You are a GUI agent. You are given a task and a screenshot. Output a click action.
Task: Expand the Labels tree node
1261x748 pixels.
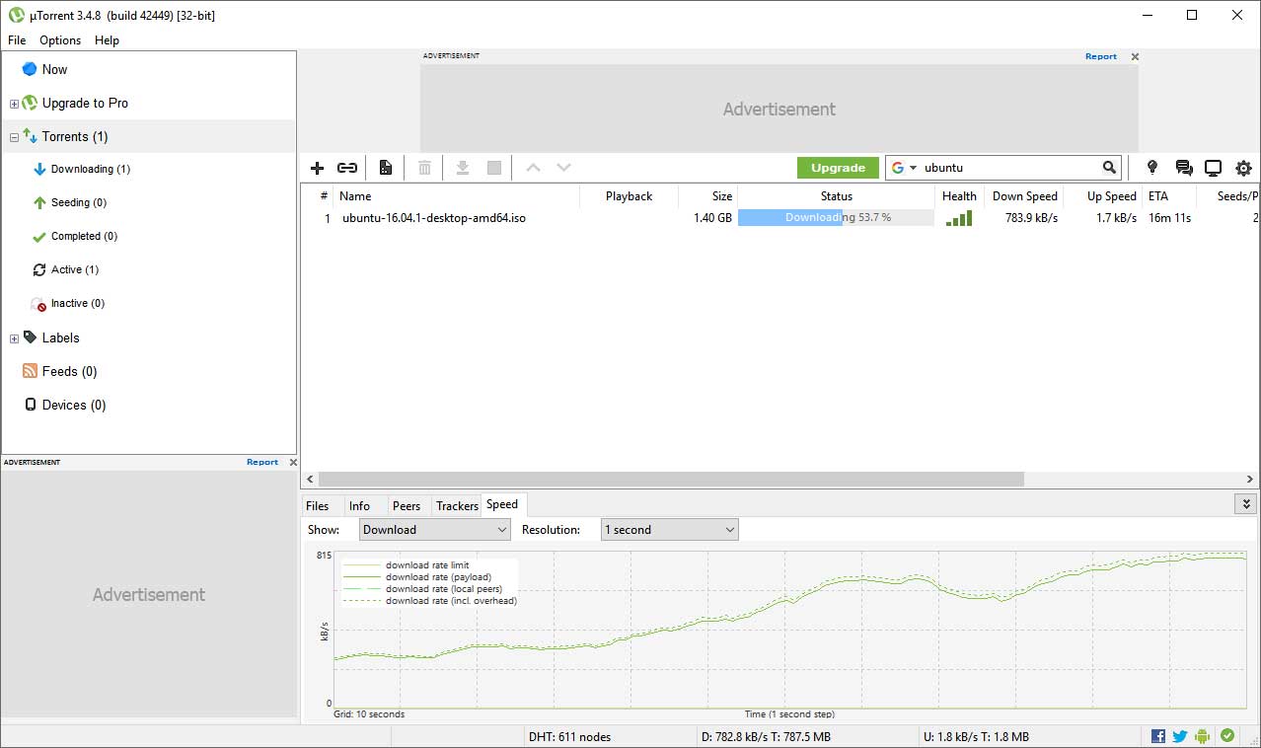pos(14,338)
